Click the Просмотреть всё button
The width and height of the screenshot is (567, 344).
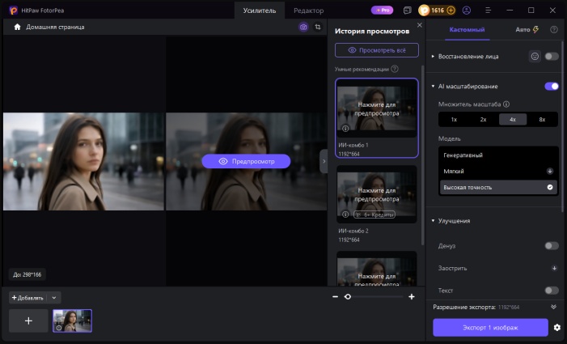[377, 50]
